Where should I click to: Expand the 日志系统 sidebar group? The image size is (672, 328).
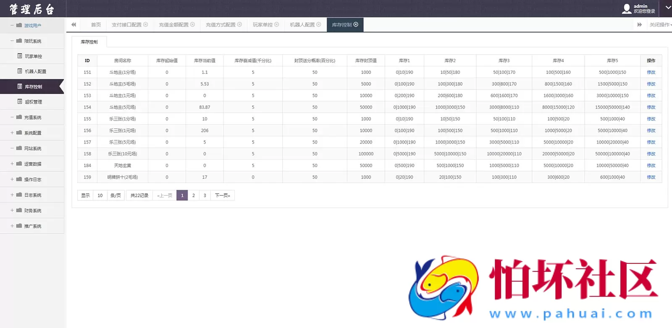[x=32, y=195]
